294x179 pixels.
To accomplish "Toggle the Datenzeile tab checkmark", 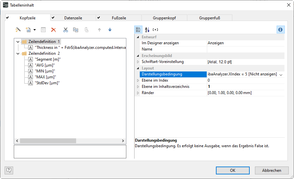I will click(x=53, y=18).
